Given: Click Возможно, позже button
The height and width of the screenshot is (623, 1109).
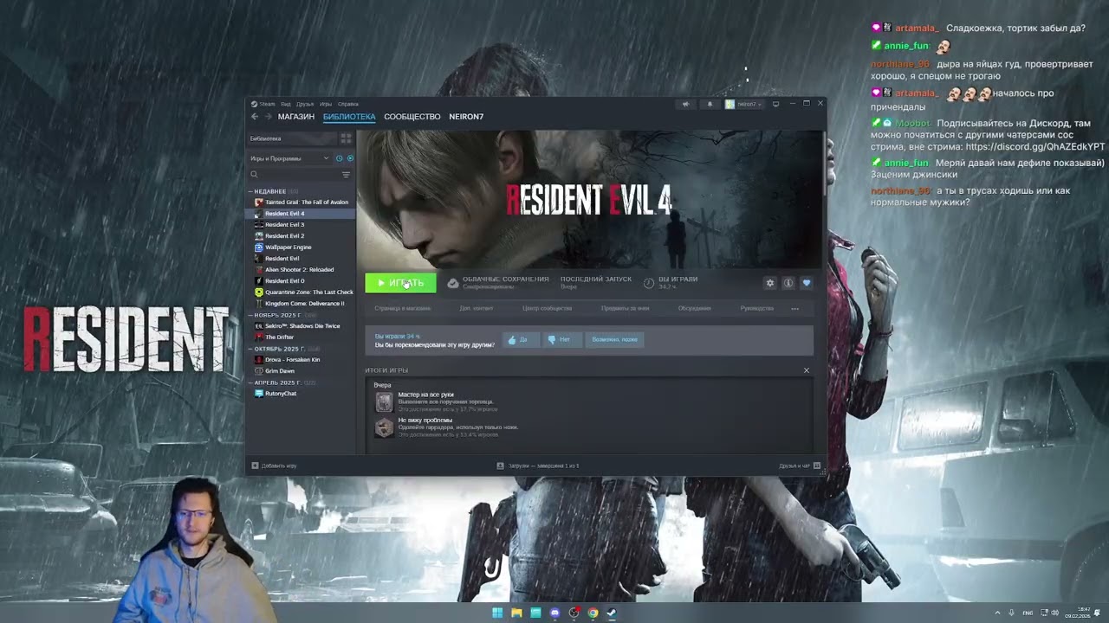Looking at the screenshot, I should [614, 340].
